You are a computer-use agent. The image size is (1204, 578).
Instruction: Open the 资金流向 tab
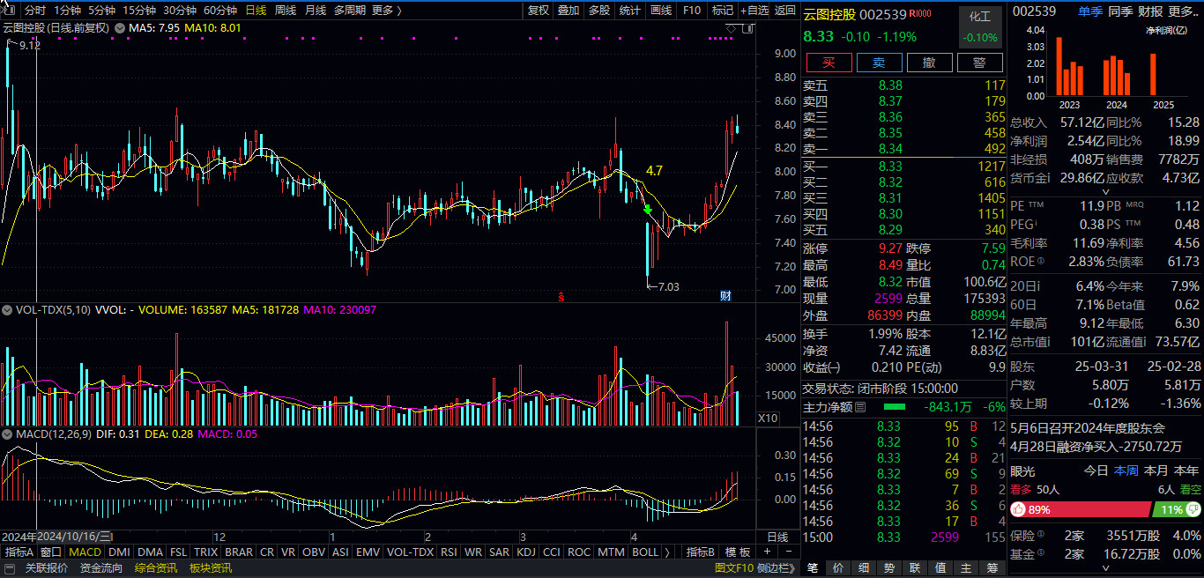(x=101, y=568)
